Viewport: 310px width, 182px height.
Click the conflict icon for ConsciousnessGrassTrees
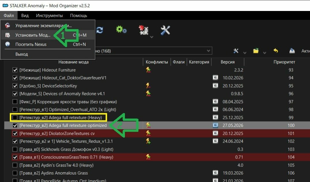(148, 157)
